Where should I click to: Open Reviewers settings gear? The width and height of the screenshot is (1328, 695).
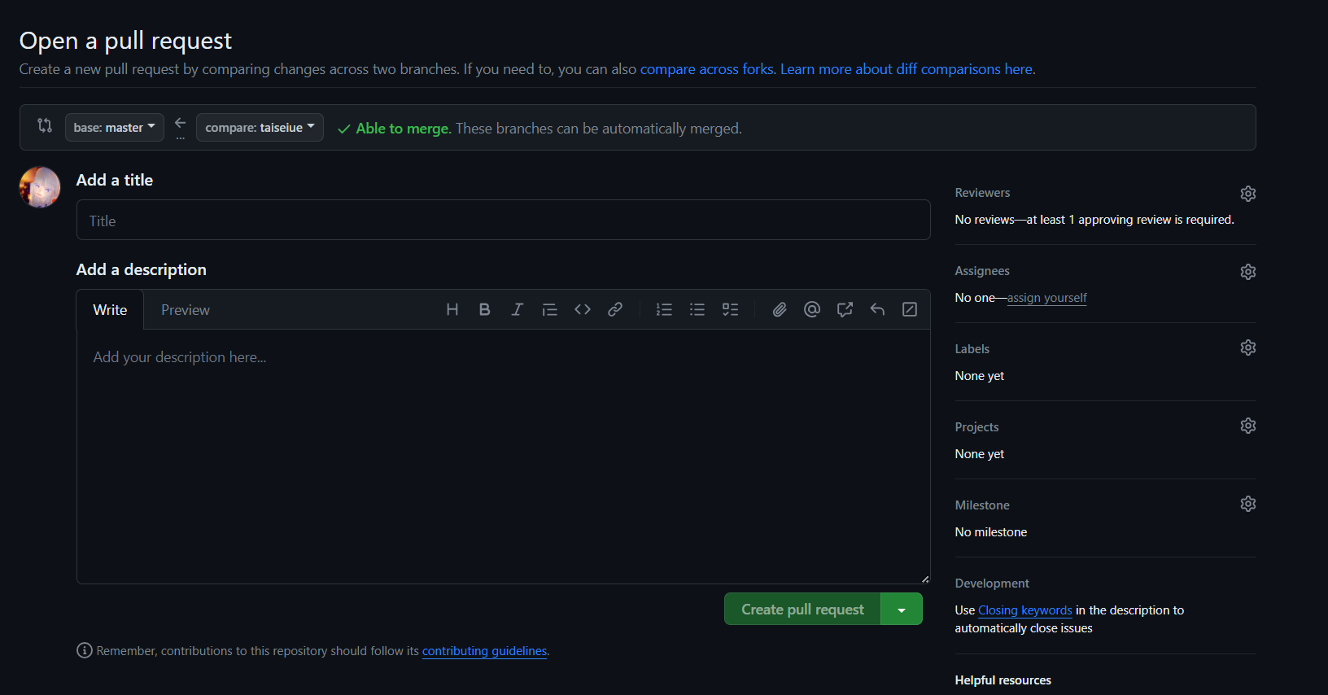coord(1247,194)
